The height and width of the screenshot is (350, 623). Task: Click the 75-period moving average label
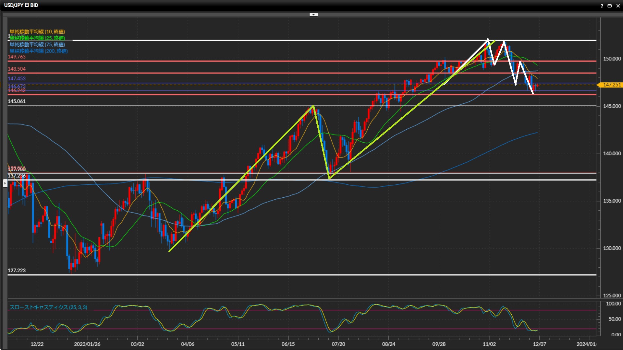(37, 44)
